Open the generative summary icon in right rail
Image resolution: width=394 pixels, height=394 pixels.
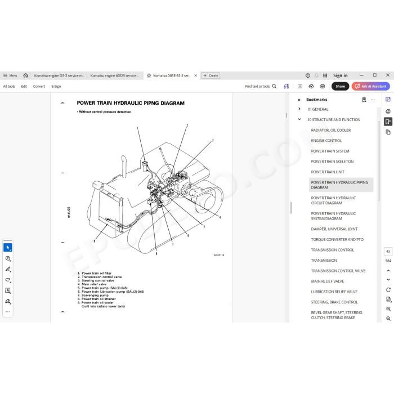(388, 111)
